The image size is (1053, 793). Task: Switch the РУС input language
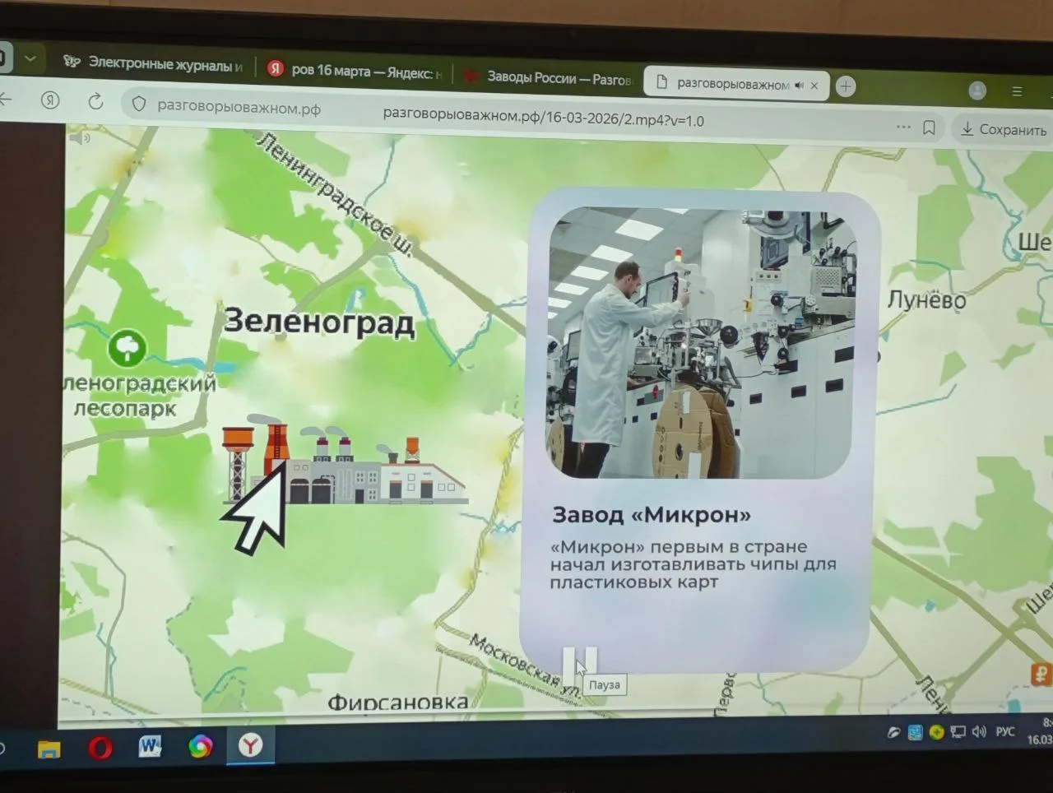pyautogui.click(x=1005, y=731)
